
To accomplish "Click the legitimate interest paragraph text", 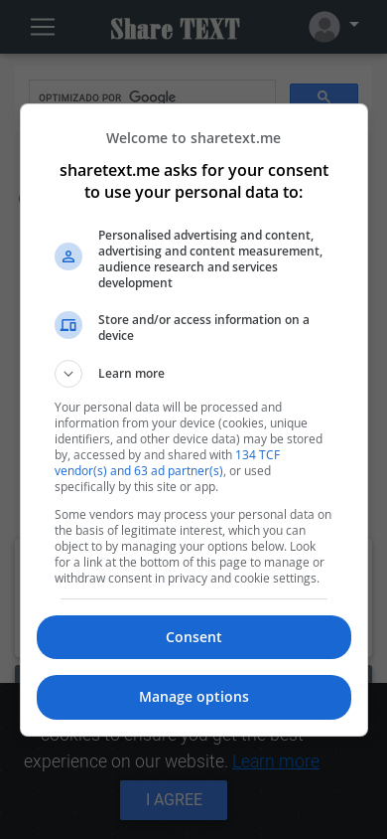I will click(x=193, y=547).
